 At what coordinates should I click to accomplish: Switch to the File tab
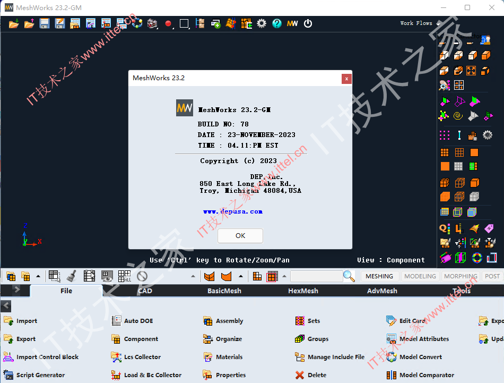(66, 291)
